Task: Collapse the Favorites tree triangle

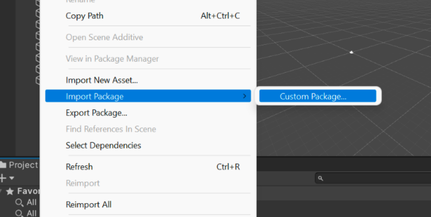Action: [x=2, y=191]
